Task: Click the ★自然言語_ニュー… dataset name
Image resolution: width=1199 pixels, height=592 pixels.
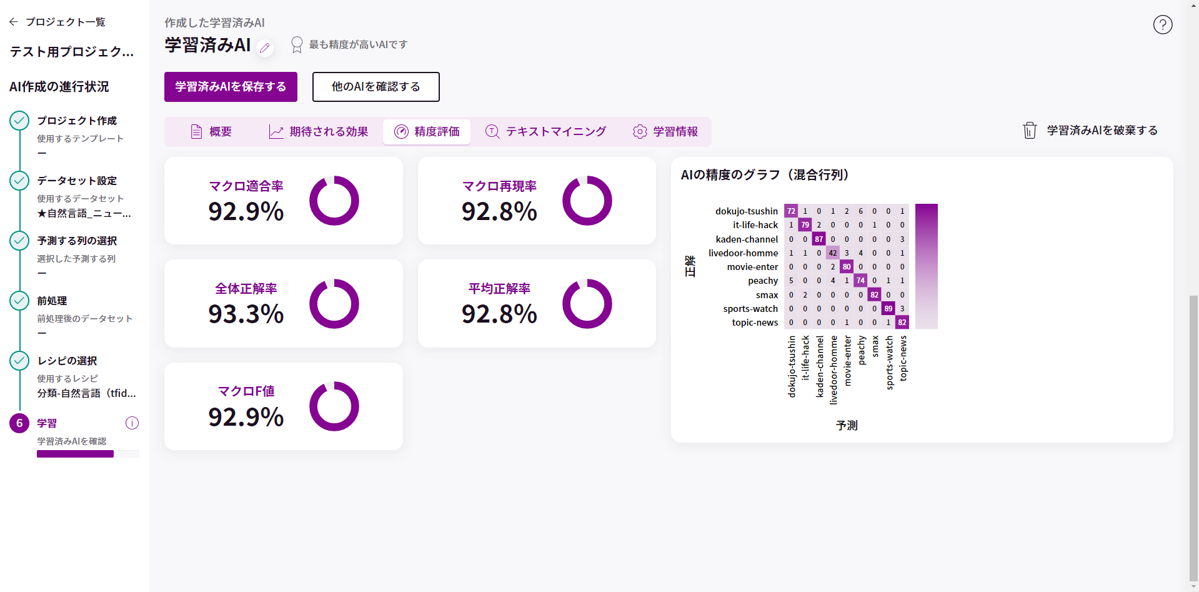Action: tap(84, 213)
